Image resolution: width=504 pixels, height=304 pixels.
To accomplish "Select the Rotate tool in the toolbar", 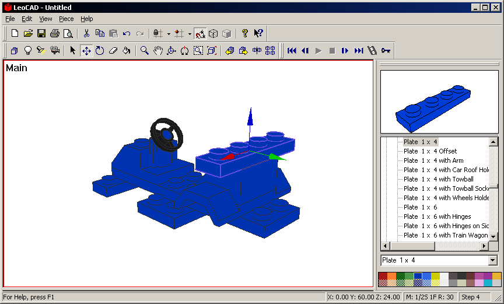I will [100, 51].
